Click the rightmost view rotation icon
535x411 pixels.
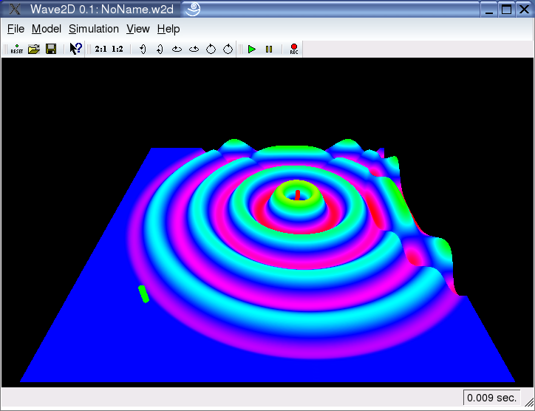point(228,50)
